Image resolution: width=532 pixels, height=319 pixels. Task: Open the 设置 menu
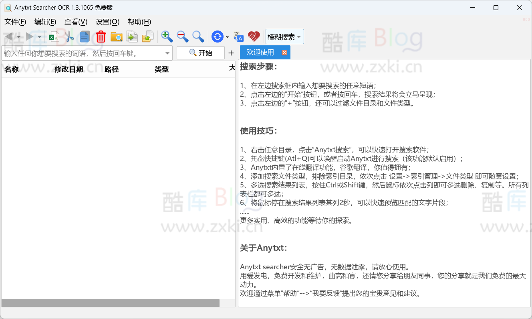click(x=107, y=22)
